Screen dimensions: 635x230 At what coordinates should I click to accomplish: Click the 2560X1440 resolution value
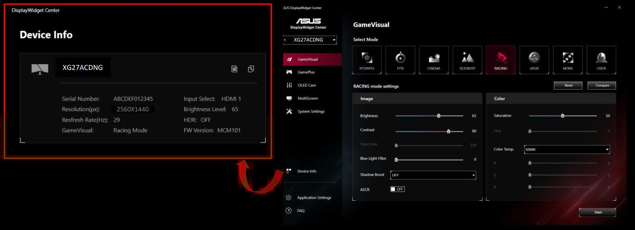pos(133,109)
